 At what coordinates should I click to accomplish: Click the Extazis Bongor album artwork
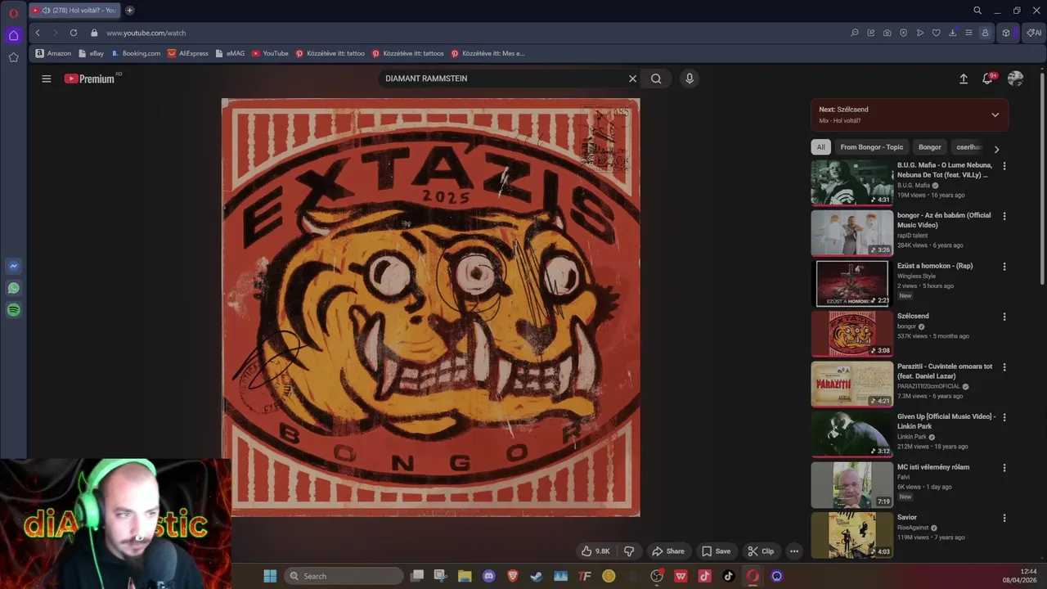pyautogui.click(x=431, y=308)
